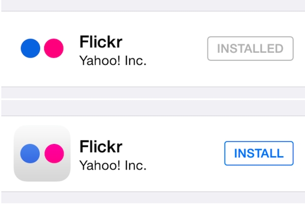
Task: Click the gray strip below the bottom Flickr row
Action: [x=152, y=198]
